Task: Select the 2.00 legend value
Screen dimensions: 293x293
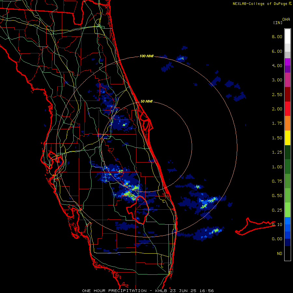Action: point(277,109)
